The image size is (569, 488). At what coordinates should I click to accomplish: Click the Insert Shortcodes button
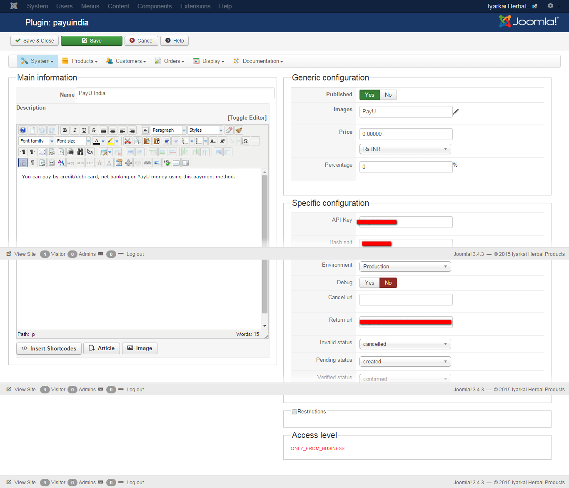click(49, 348)
